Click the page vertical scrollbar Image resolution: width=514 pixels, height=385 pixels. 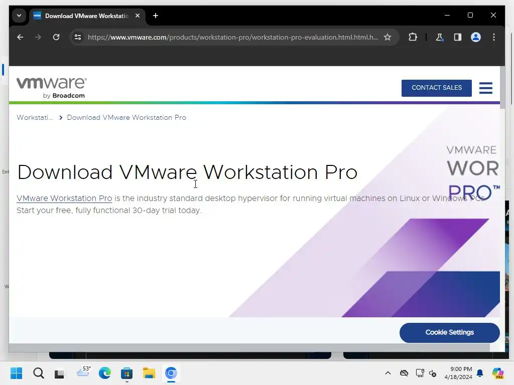coord(502,87)
